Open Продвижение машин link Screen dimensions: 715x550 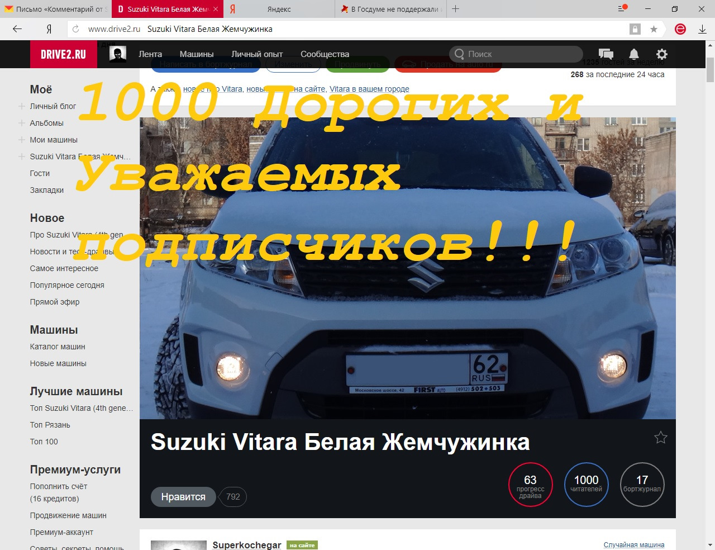(68, 515)
